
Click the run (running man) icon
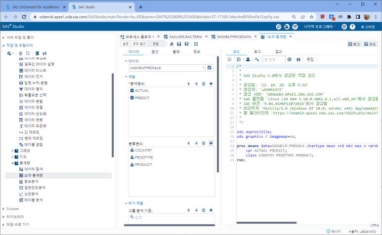[171, 44]
